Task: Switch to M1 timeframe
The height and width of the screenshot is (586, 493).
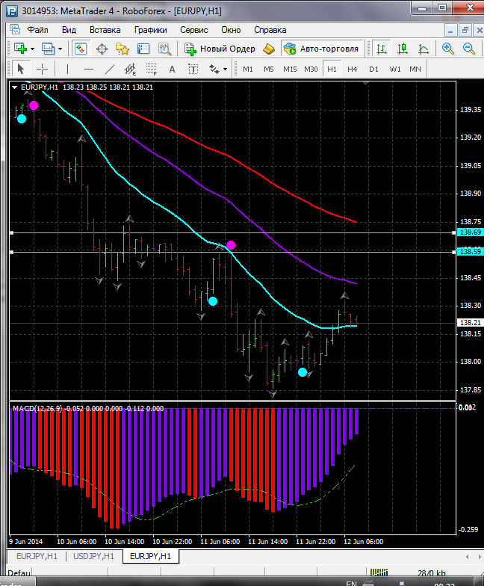Action: click(x=248, y=69)
